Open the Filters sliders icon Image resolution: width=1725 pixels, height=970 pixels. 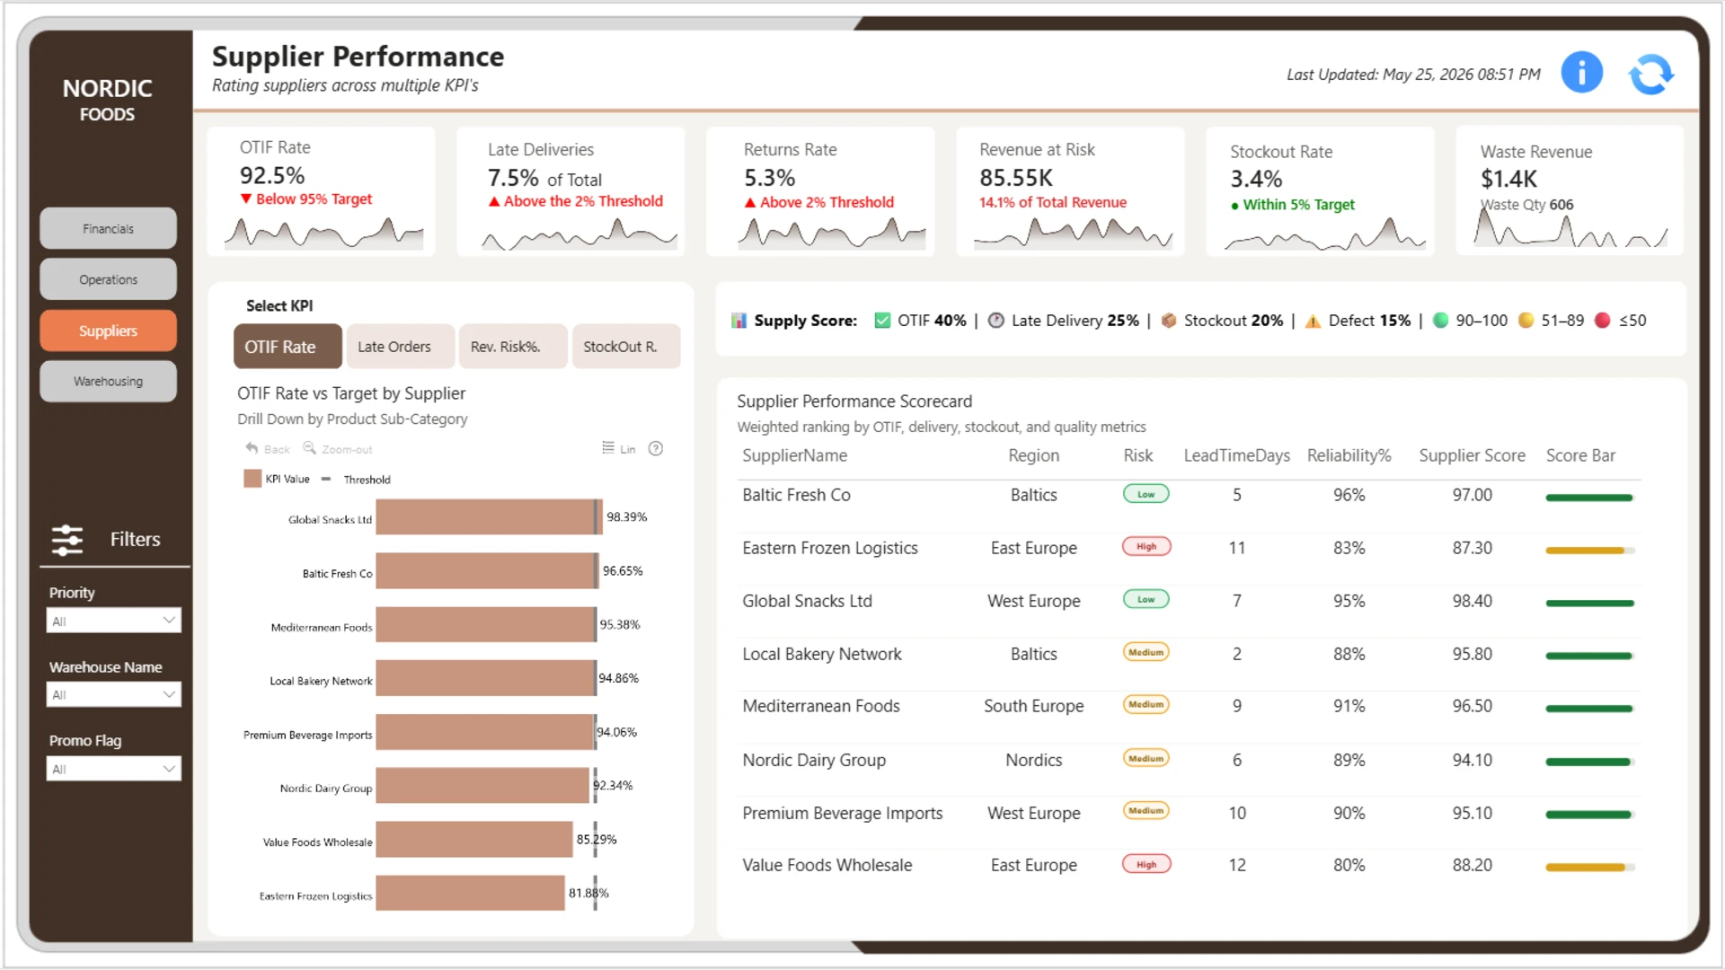(x=67, y=540)
